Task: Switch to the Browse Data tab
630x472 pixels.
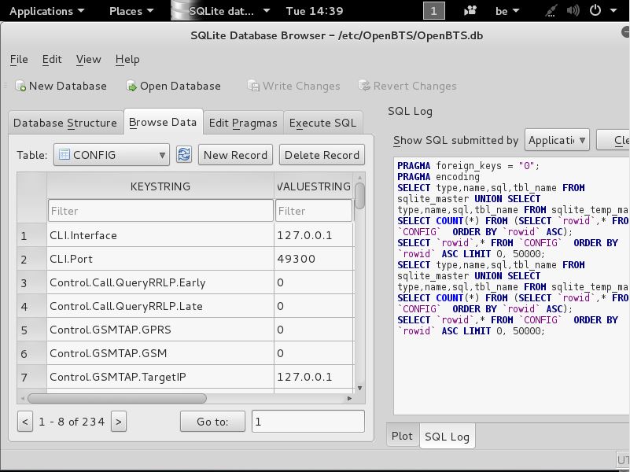Action: [x=163, y=122]
